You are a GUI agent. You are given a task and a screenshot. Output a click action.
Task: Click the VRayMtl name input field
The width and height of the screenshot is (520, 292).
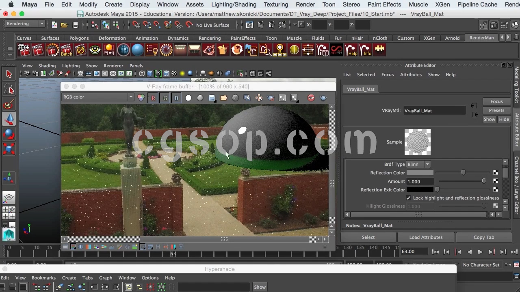(x=434, y=111)
